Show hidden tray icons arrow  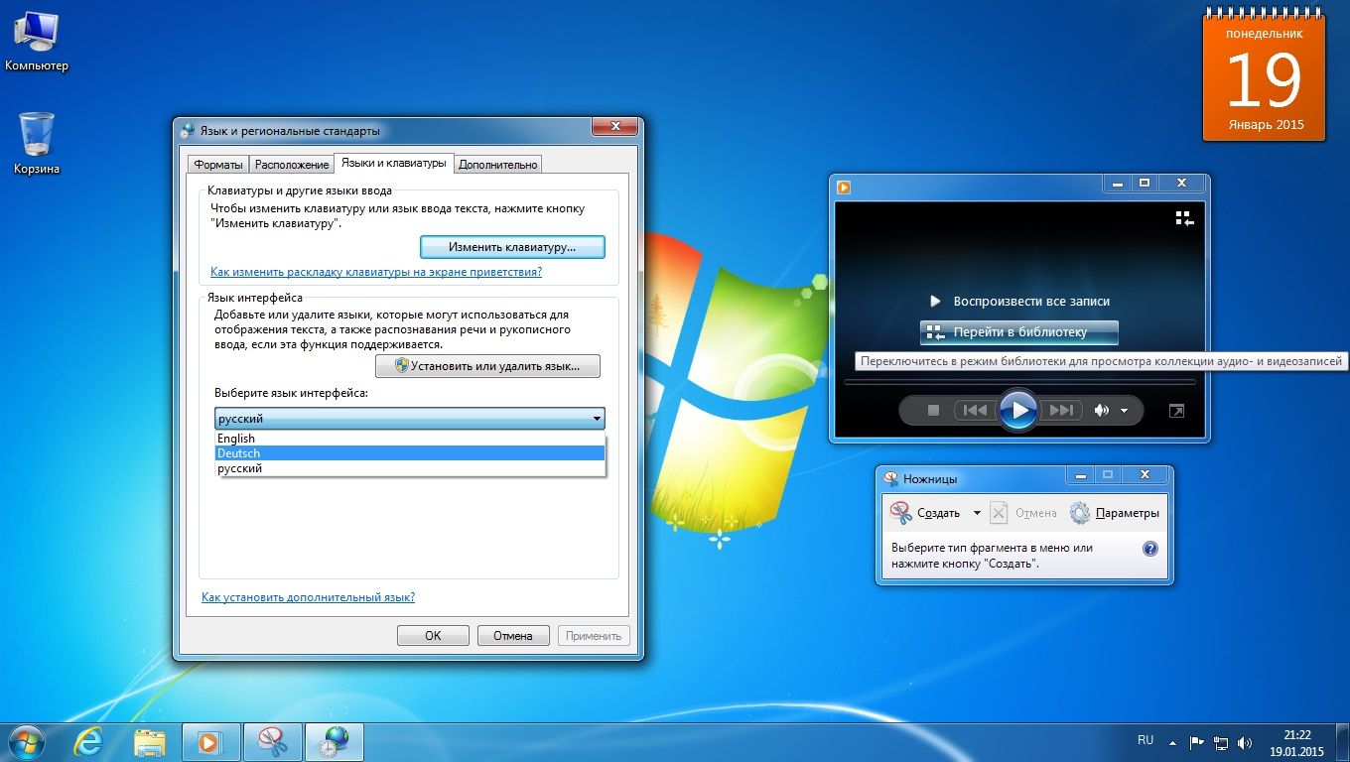click(1174, 741)
